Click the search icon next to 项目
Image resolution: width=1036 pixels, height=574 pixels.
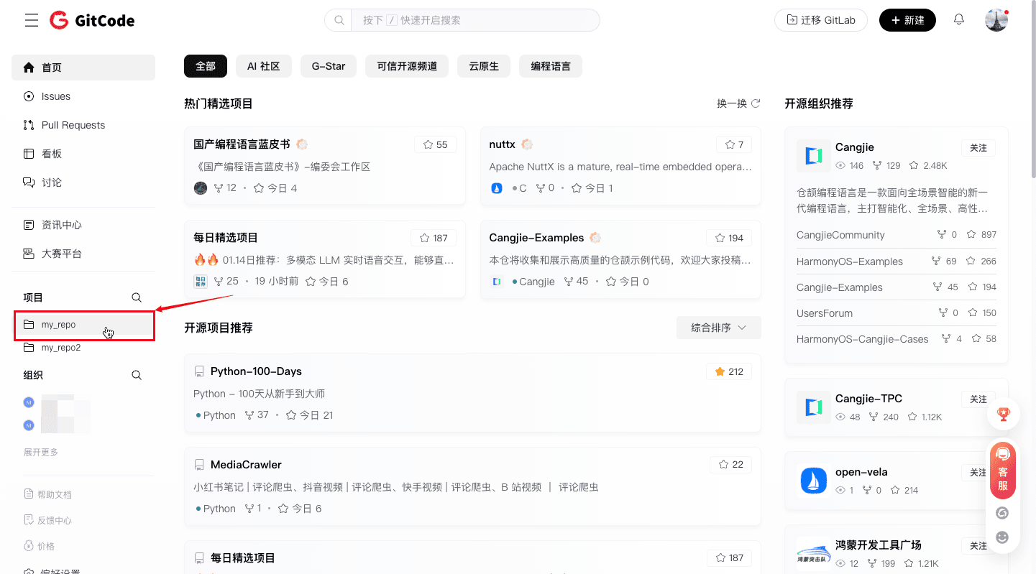[137, 297]
